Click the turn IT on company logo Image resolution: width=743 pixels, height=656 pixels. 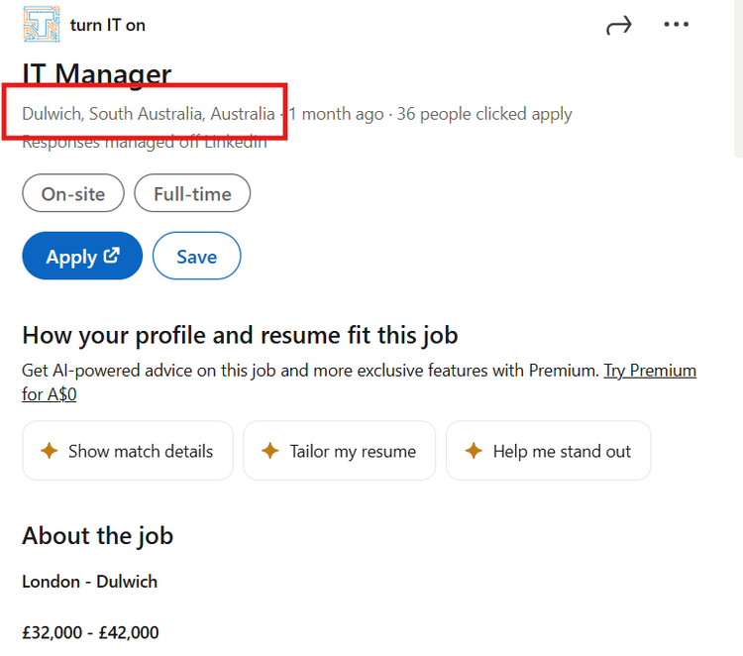pyautogui.click(x=42, y=24)
